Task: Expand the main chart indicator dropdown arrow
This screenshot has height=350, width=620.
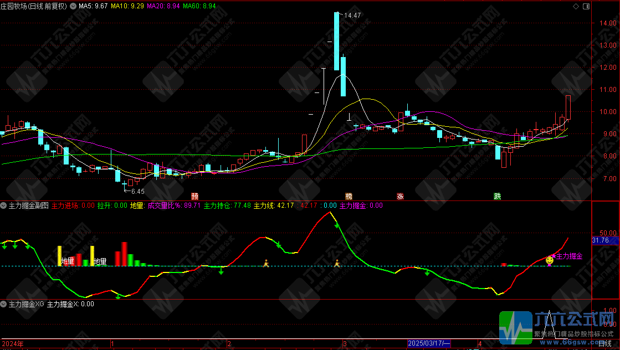Action: 74,6
